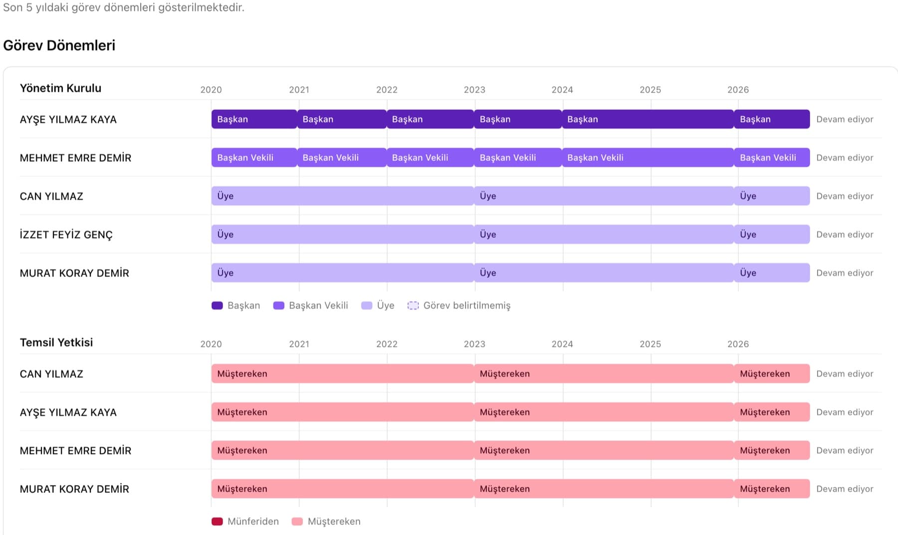Click the Başkan Vekili legend label text
This screenshot has width=898, height=535.
(318, 305)
